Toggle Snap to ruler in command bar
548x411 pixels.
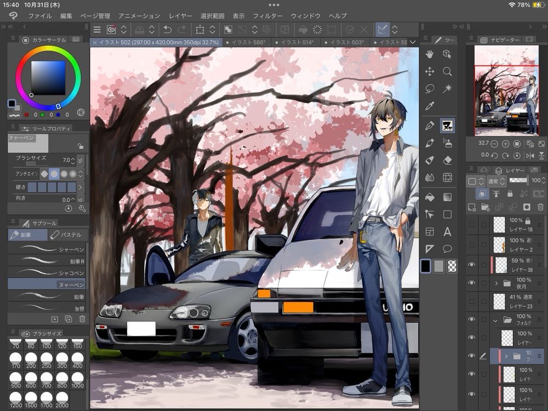[382, 30]
